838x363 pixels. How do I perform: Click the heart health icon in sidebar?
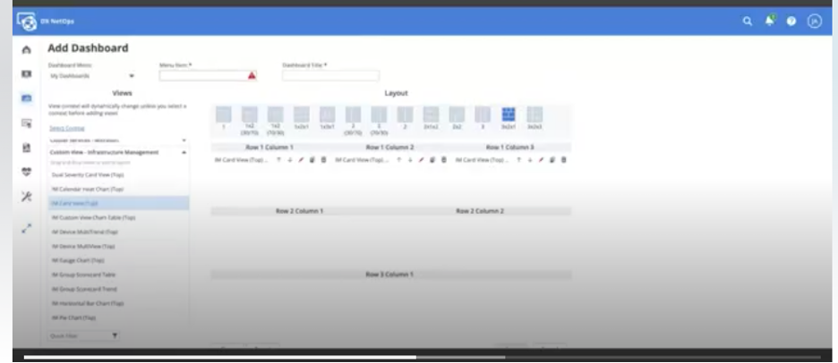tap(27, 173)
